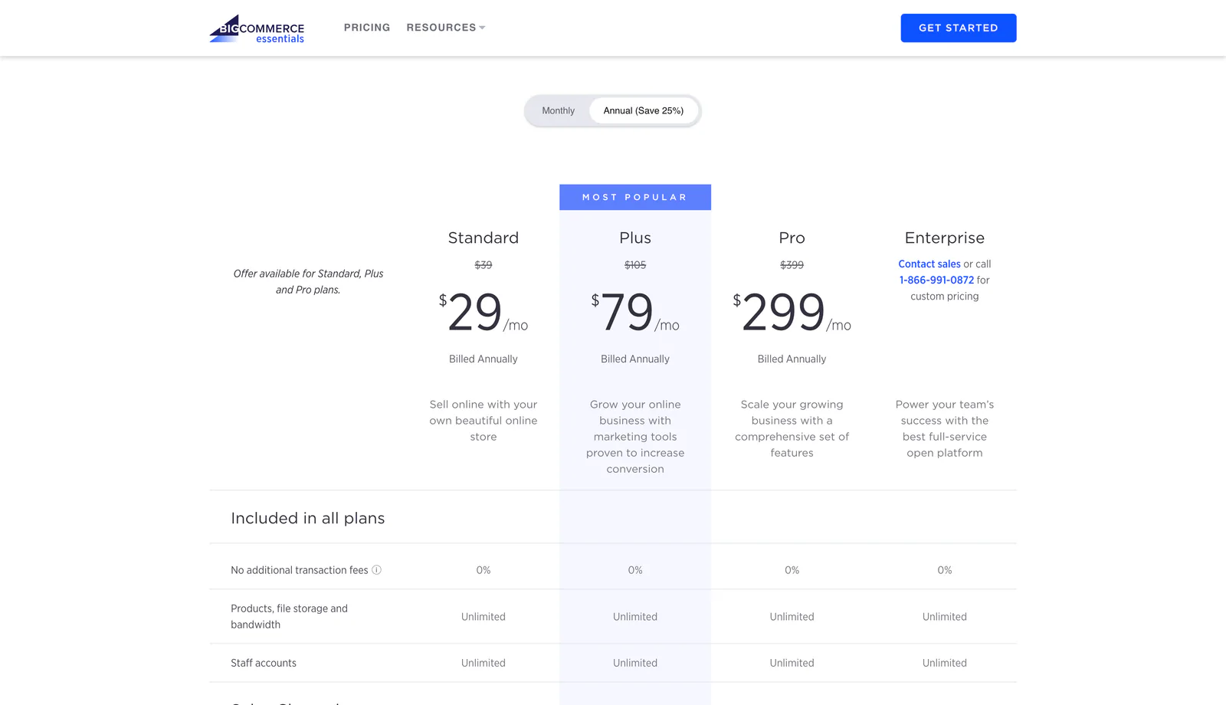Image resolution: width=1226 pixels, height=705 pixels.
Task: Click the $299/mo Pro price
Action: pyautogui.click(x=792, y=313)
